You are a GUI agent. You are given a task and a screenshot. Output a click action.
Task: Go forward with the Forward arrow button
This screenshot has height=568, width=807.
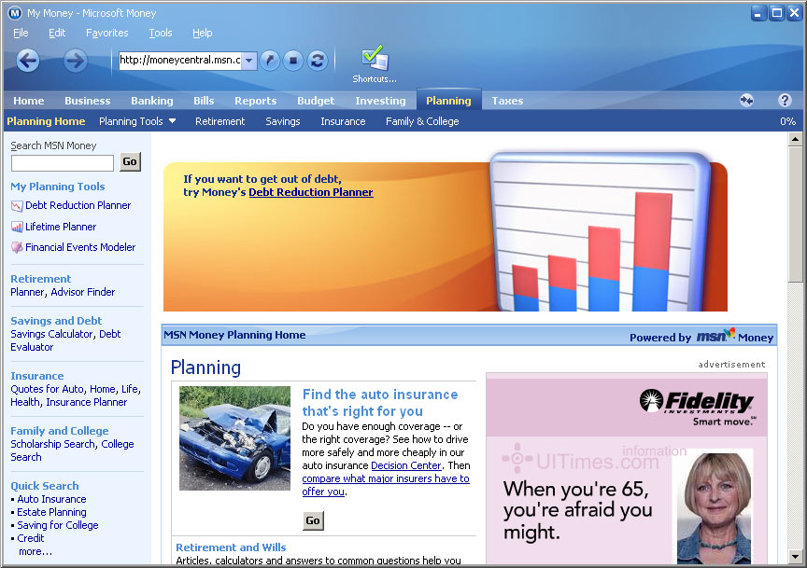[75, 61]
